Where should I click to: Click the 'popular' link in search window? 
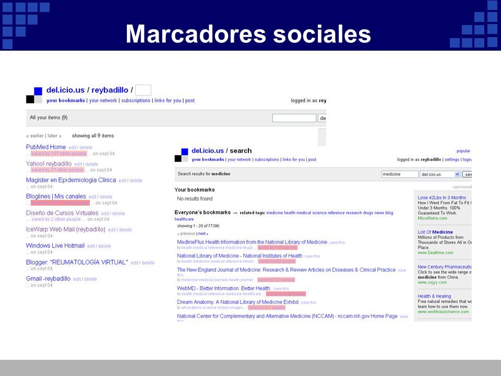[x=463, y=151]
